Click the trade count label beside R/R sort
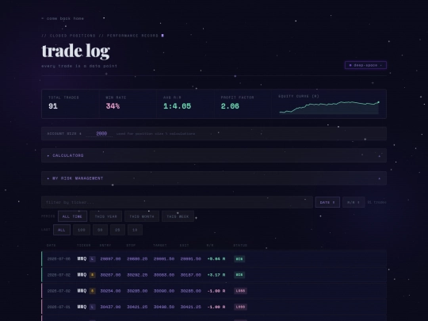Image resolution: width=428 pixels, height=321 pixels. pos(376,202)
